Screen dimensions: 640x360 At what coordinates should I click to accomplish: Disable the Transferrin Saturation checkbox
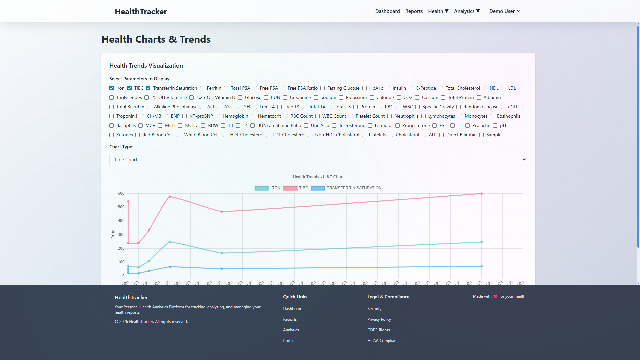pyautogui.click(x=148, y=88)
